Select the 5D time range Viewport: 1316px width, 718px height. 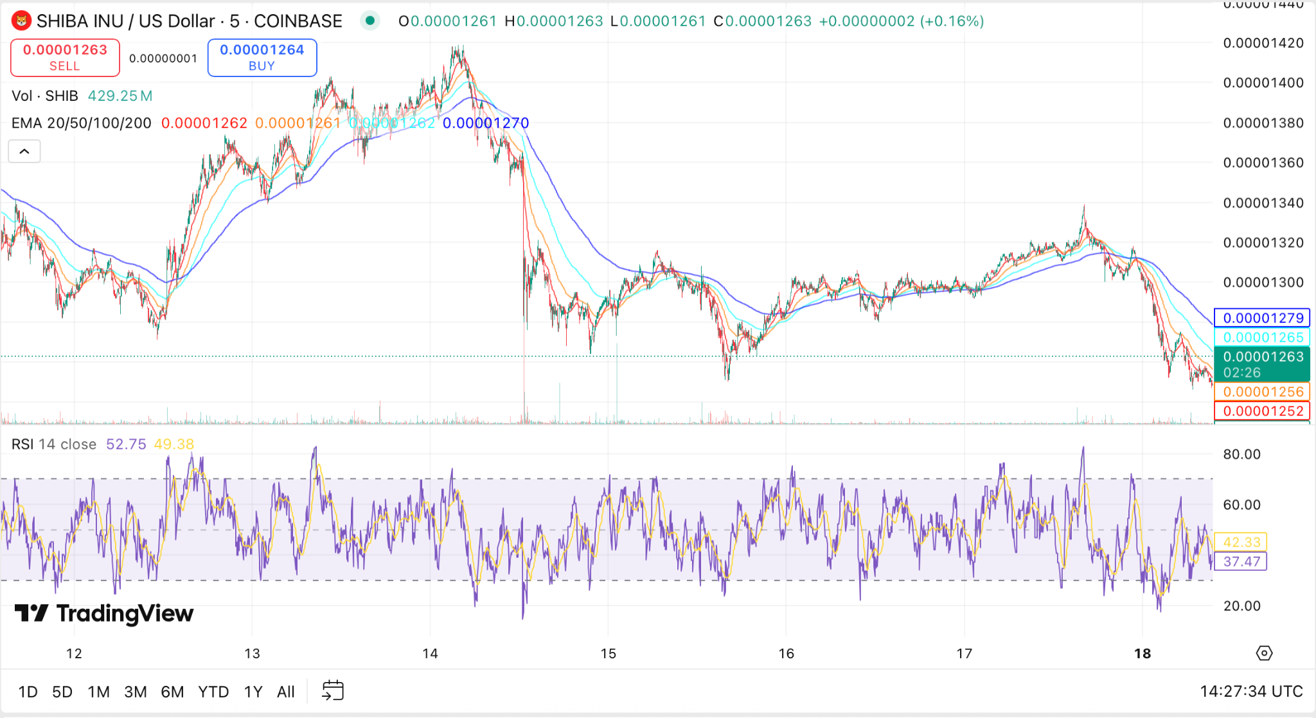point(62,692)
